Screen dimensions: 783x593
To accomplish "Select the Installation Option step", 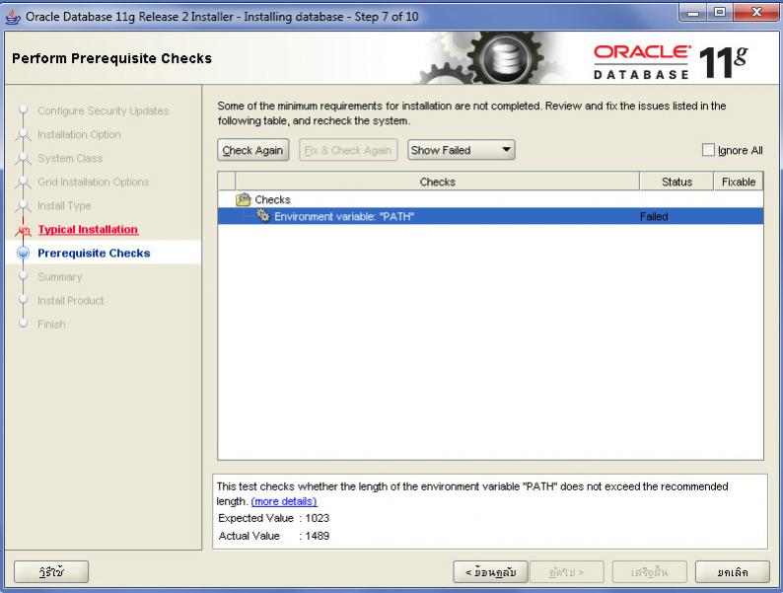I will [79, 134].
